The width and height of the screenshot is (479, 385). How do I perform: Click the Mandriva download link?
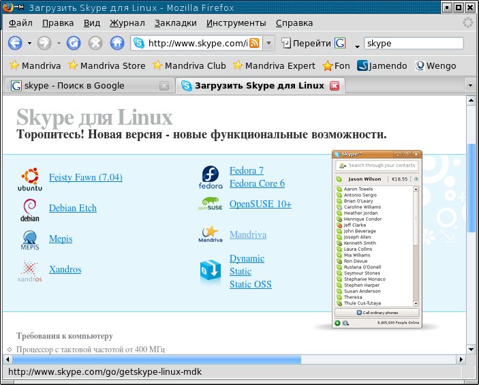248,234
